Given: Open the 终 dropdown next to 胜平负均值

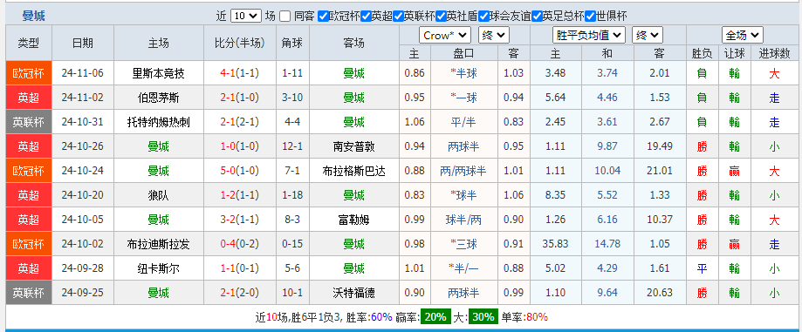Looking at the screenshot, I should pyautogui.click(x=648, y=35).
